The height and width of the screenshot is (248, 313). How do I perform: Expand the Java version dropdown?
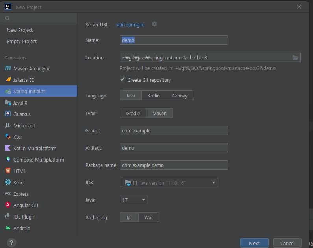point(134,200)
